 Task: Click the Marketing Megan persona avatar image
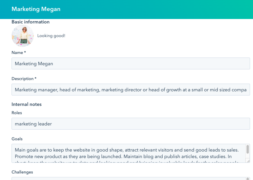click(x=23, y=36)
